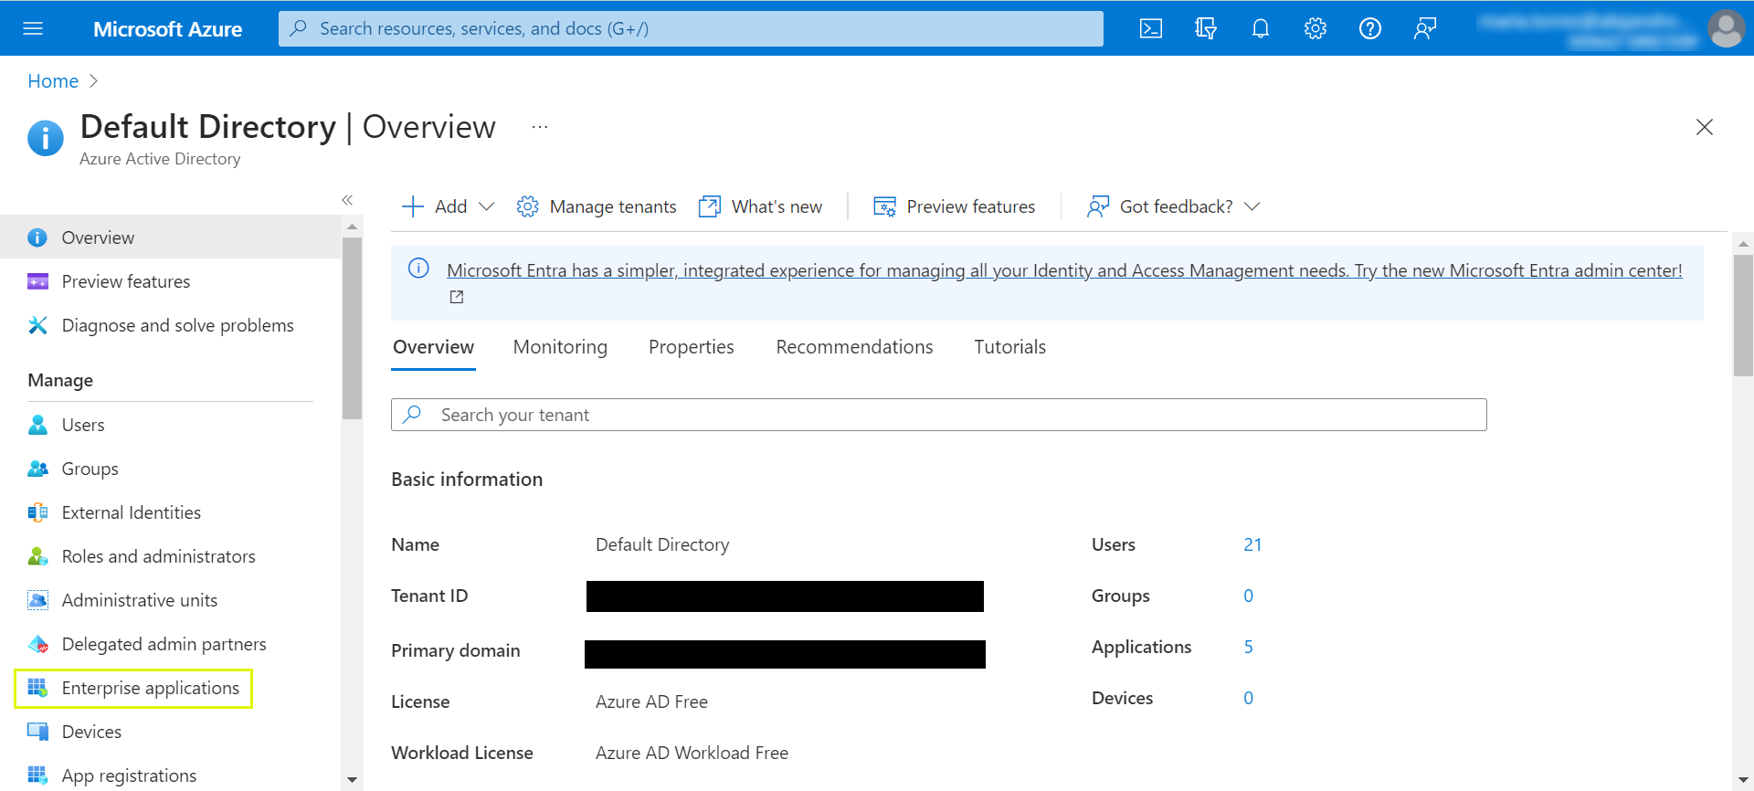The image size is (1754, 791).
Task: Click Preview features in the toolbar
Action: click(955, 206)
